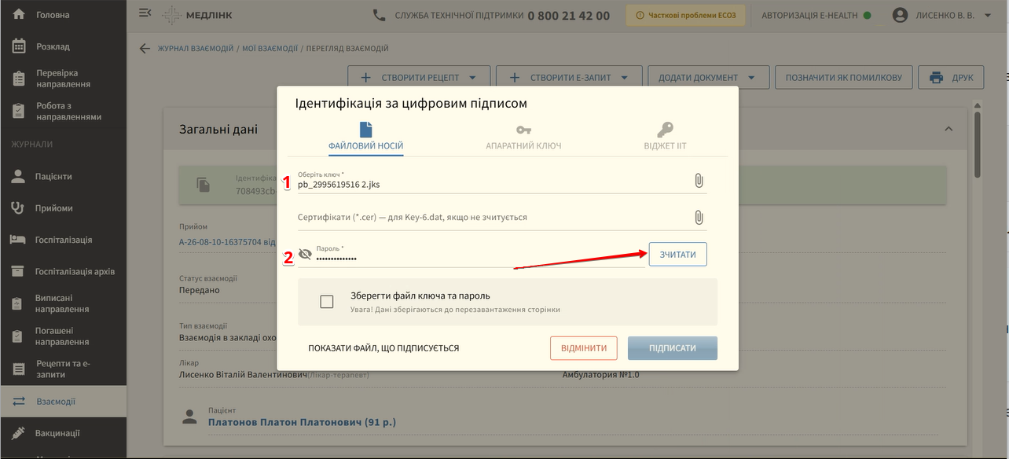Click the warning icon in Часткові проблеми ЕСОЗ

[x=640, y=15]
